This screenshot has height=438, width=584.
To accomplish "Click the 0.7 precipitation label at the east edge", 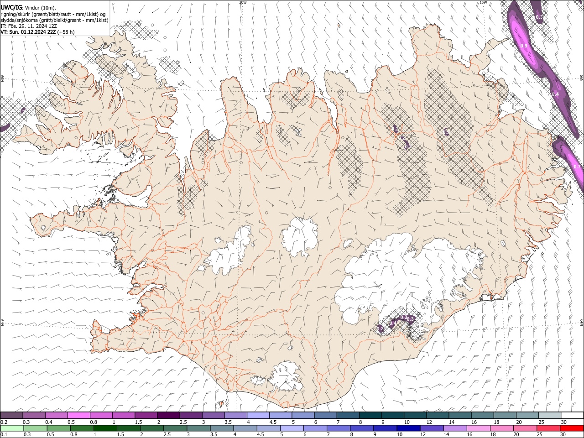I will 577,167.
